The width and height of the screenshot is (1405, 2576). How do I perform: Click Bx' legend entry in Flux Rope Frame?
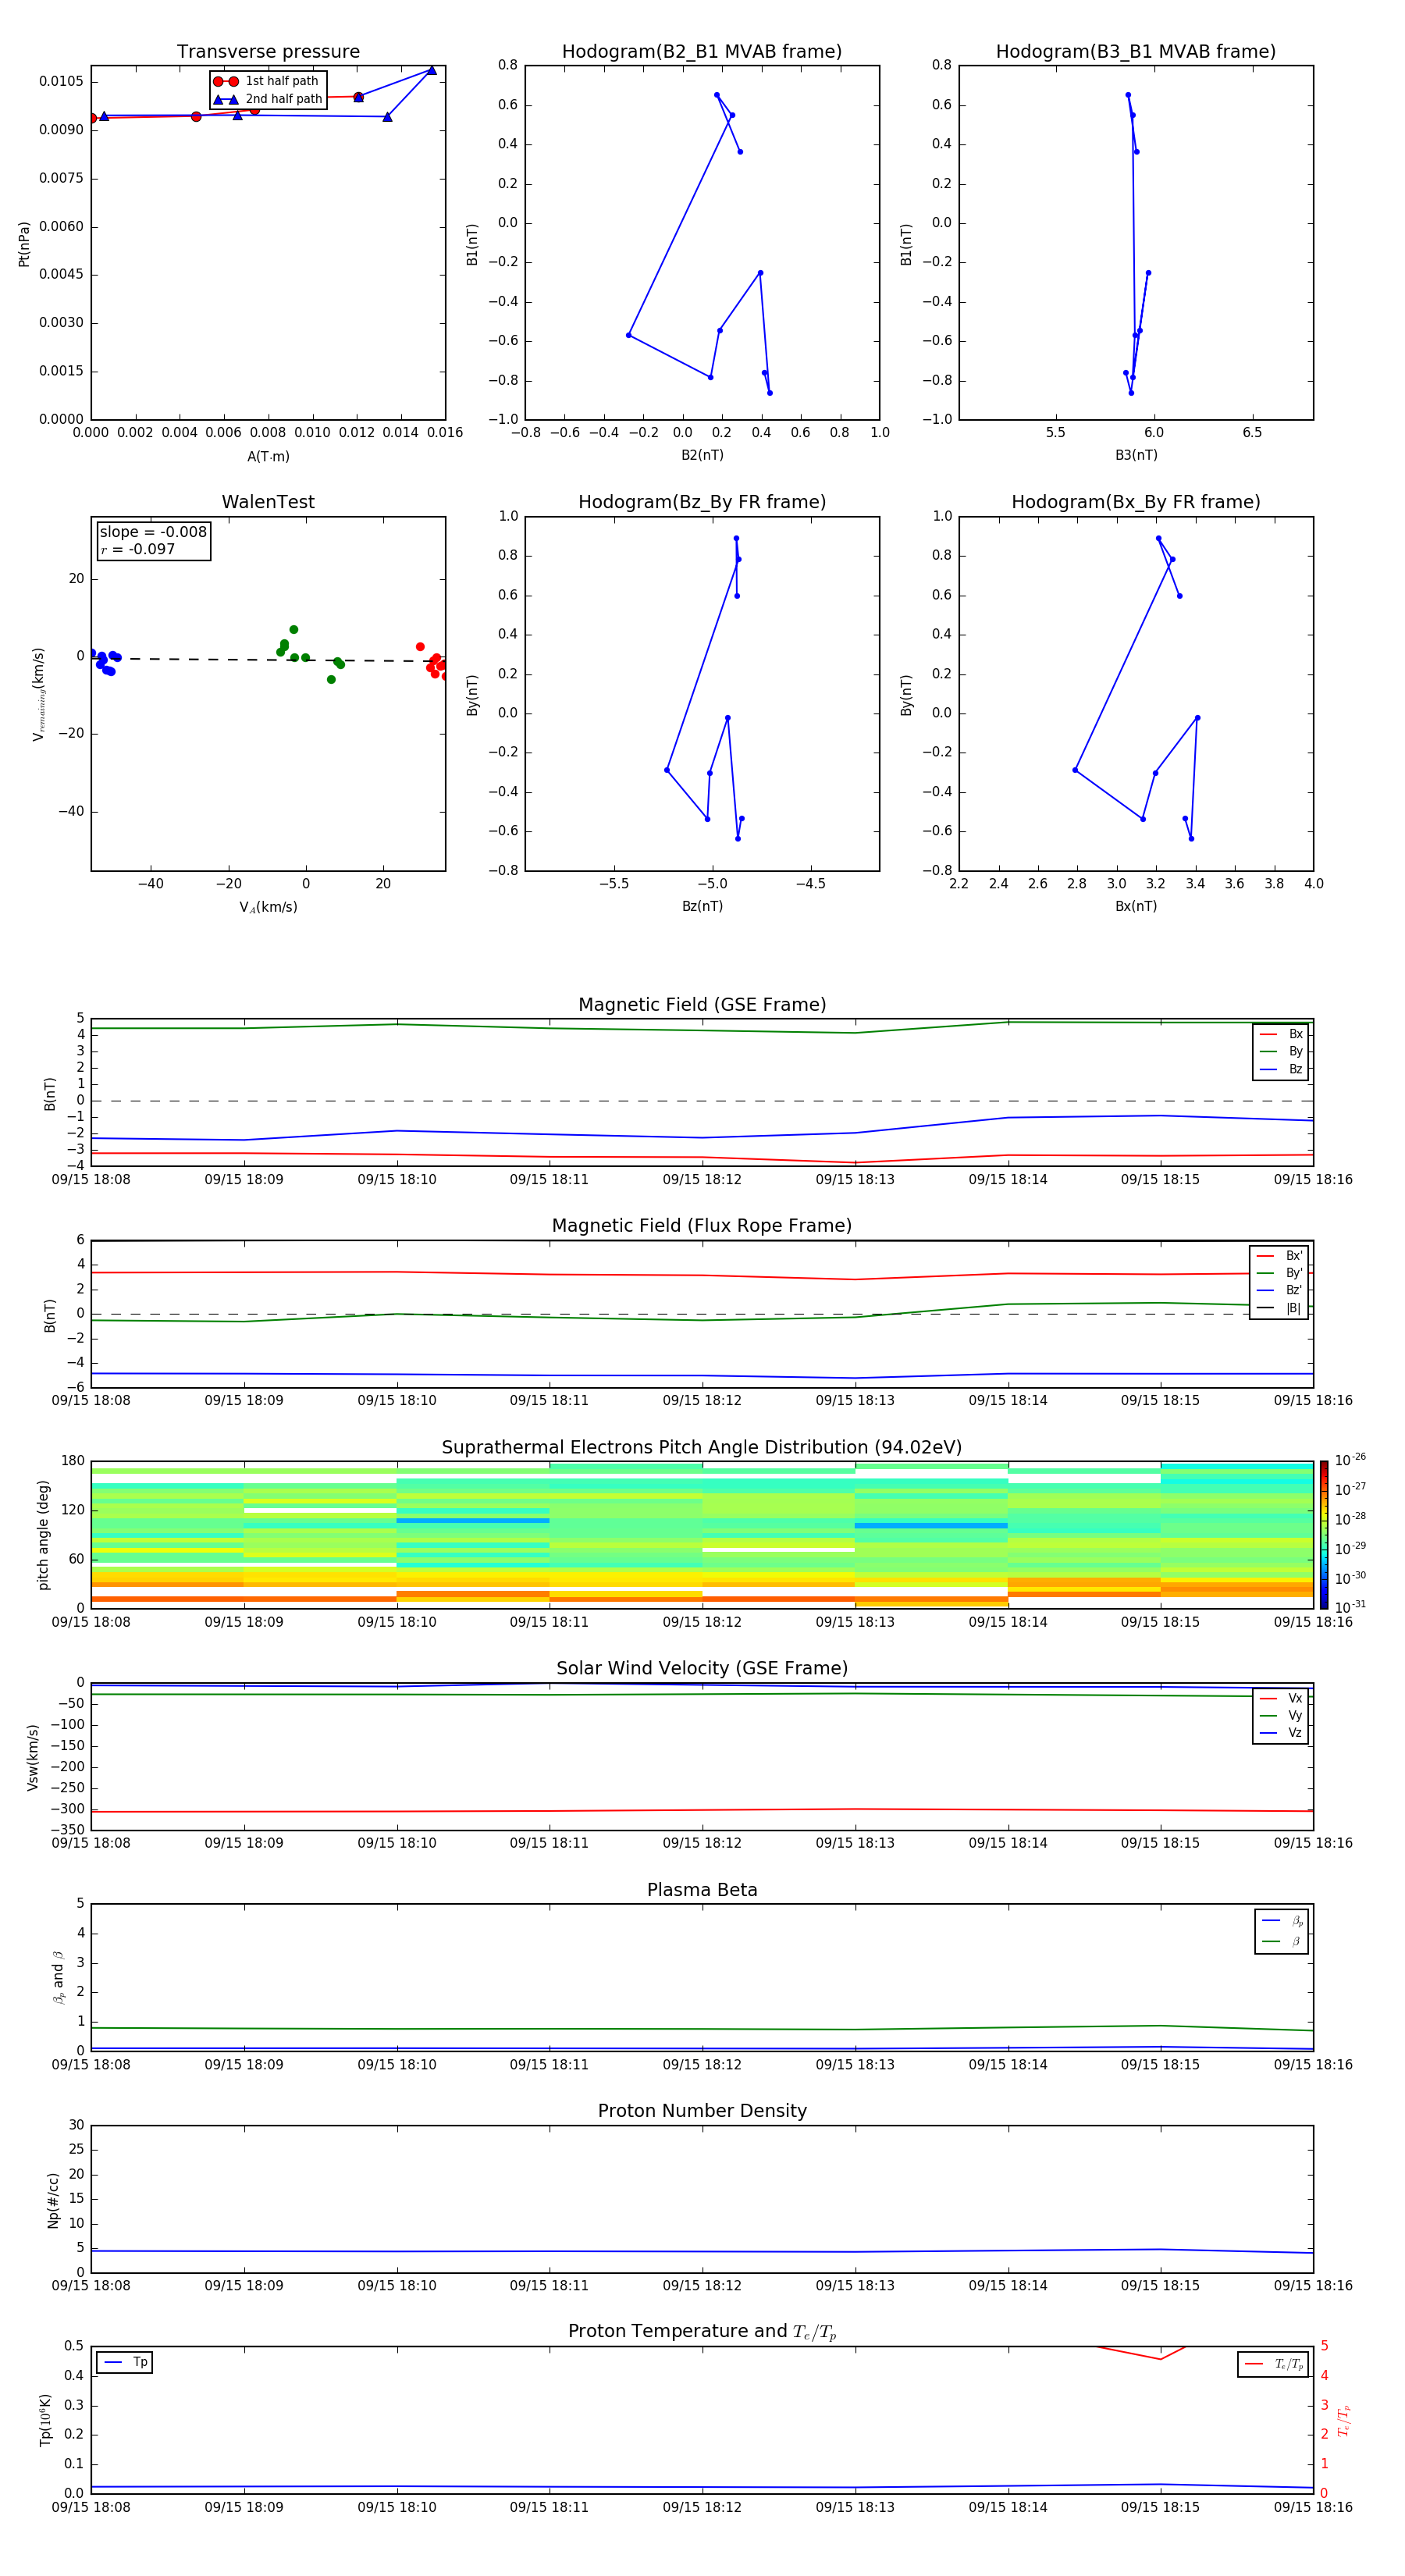click(x=1279, y=1256)
